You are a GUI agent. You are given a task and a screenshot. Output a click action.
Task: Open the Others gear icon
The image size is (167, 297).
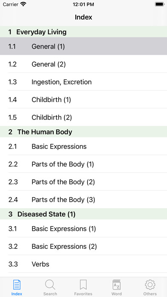(150, 285)
